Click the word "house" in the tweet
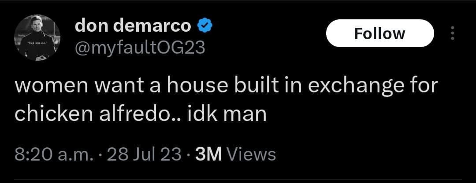Image resolution: width=476 pixels, height=183 pixels. pos(190,86)
